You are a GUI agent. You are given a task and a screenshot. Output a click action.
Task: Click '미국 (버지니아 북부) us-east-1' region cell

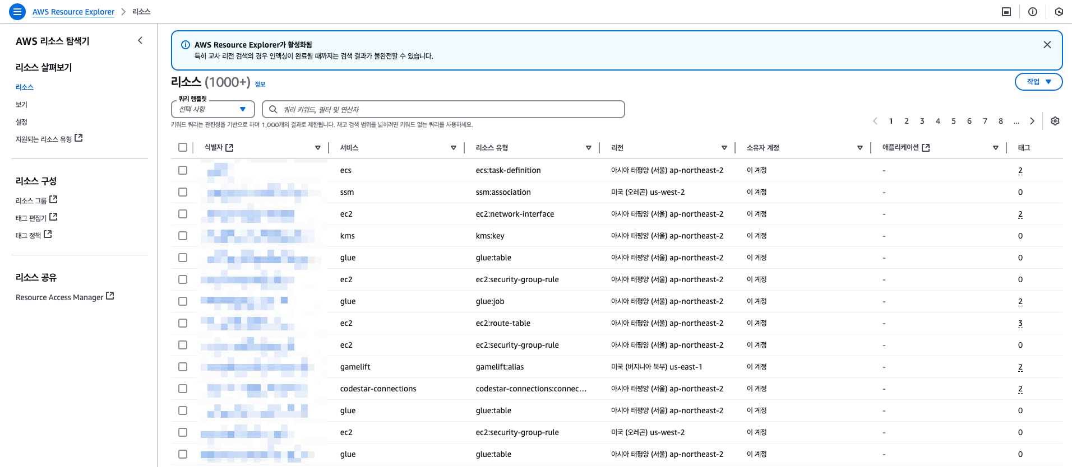point(657,367)
